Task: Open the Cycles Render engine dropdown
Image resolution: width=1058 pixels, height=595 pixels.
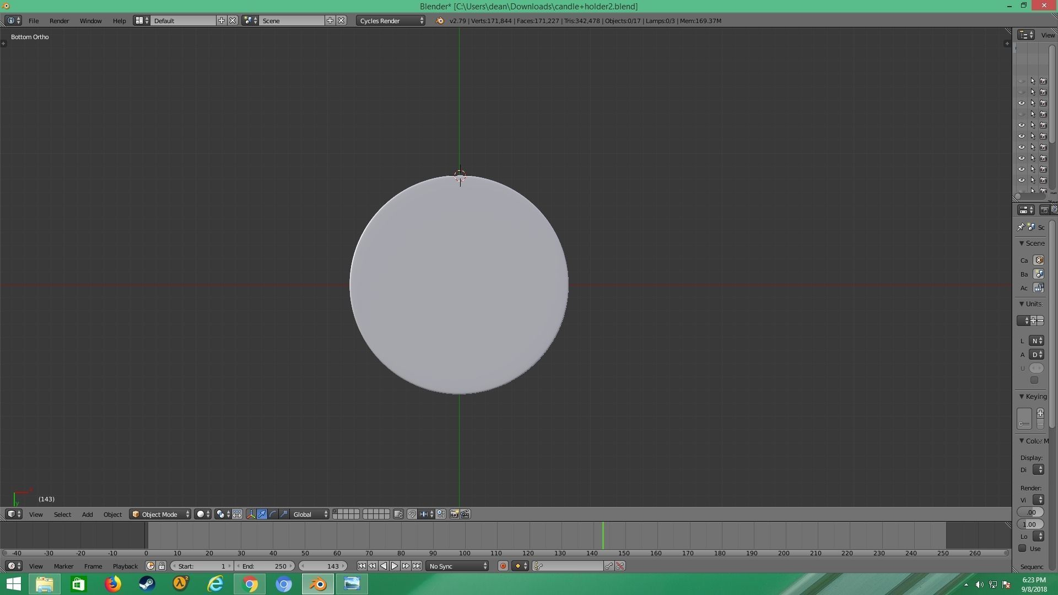Action: coord(391,21)
